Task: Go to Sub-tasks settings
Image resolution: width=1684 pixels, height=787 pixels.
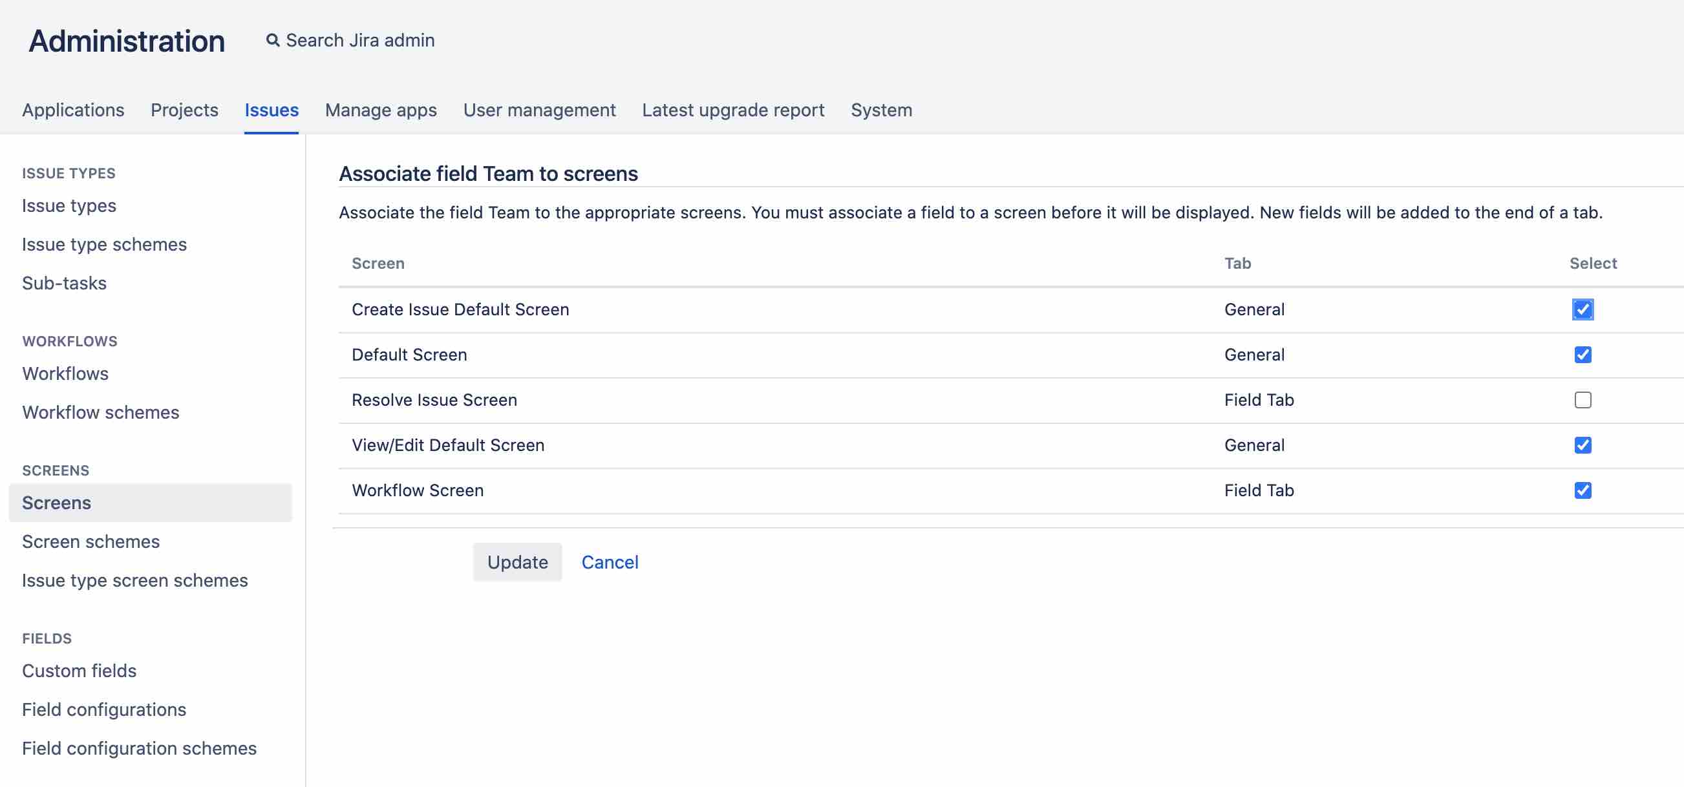Action: [64, 282]
